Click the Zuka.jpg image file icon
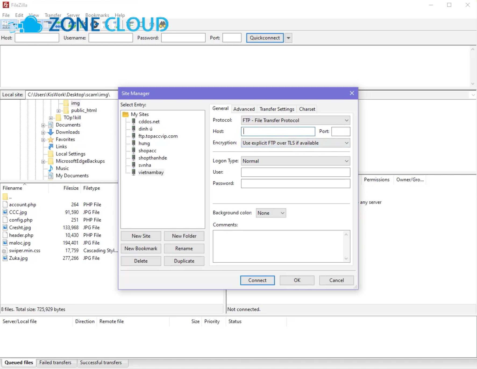The image size is (477, 369). [x=5, y=258]
